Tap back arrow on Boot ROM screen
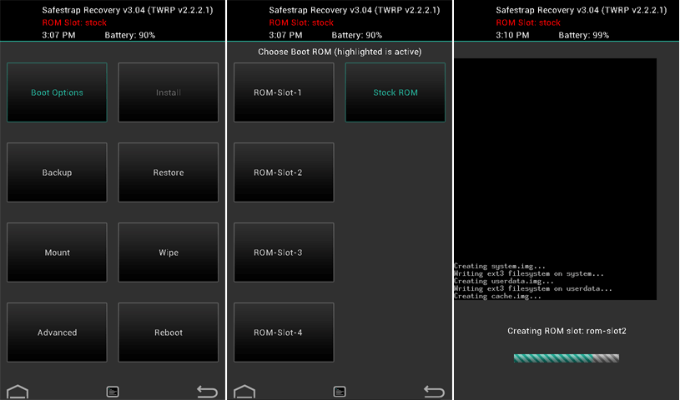Image resolution: width=680 pixels, height=400 pixels. (x=434, y=392)
